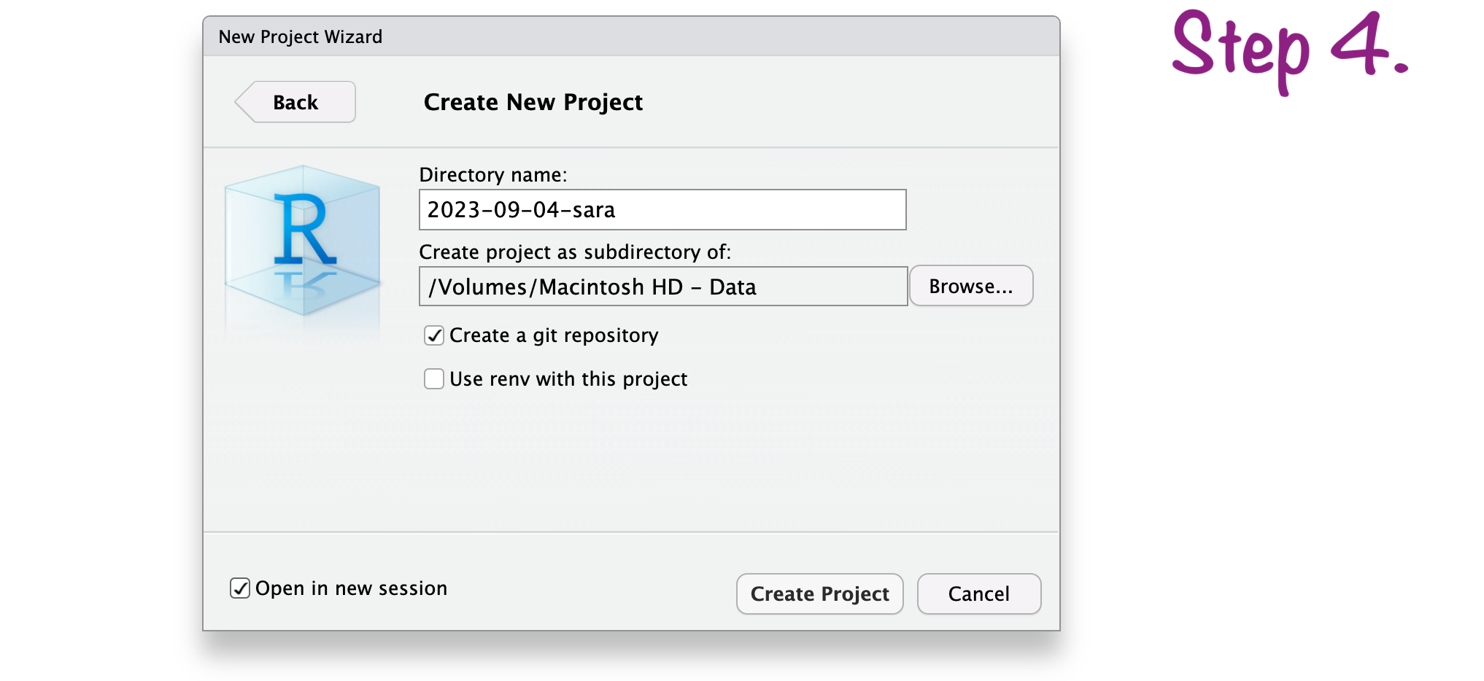Viewport: 1484px width, 681px height.
Task: Click the 'Use renv with this project' label text
Action: (568, 379)
